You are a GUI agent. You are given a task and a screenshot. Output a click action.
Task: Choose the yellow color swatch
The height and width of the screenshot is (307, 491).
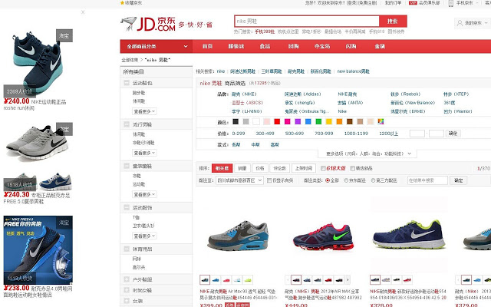pos(329,121)
